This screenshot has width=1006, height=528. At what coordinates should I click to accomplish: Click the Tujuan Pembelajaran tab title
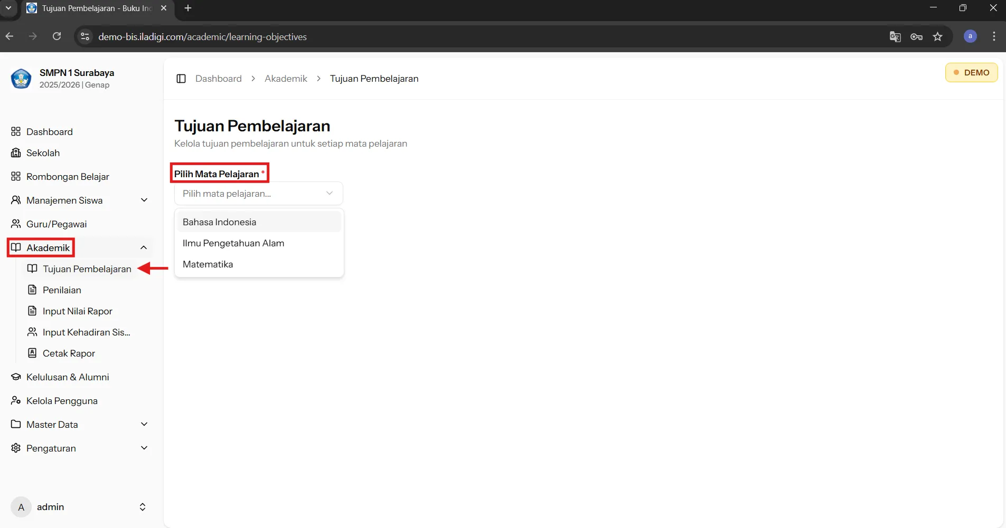(97, 8)
